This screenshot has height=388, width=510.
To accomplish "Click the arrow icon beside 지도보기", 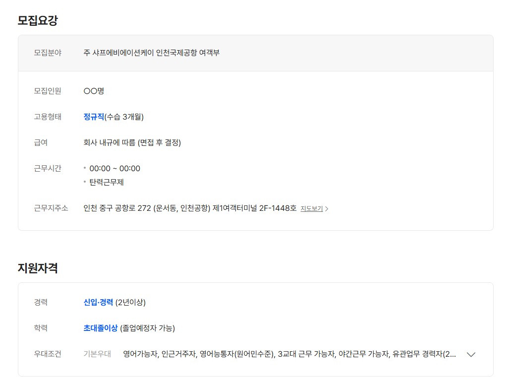I will (327, 209).
